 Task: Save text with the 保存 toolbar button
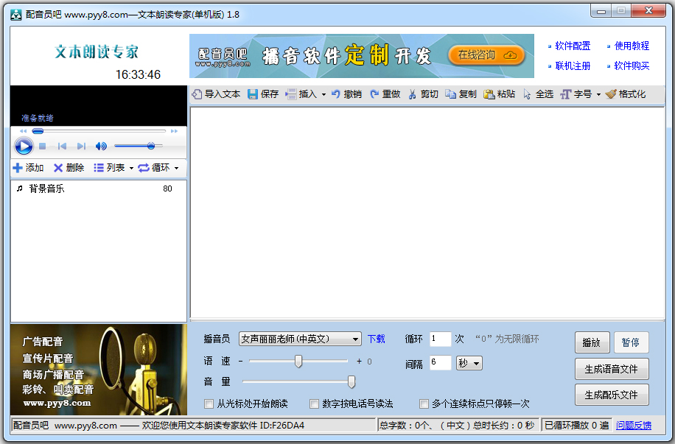point(263,94)
